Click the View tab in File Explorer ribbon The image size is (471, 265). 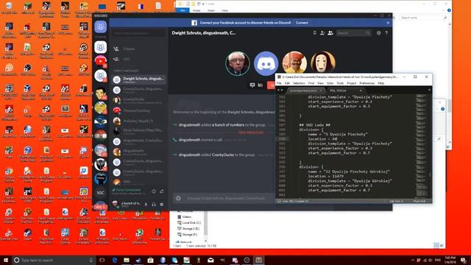224,10
